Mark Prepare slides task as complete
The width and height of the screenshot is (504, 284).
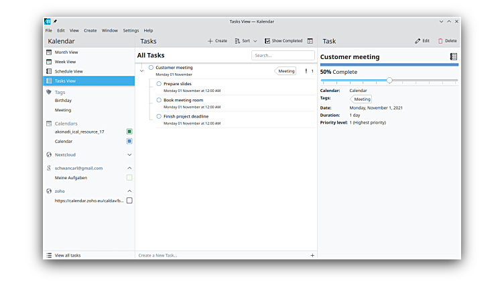click(159, 84)
